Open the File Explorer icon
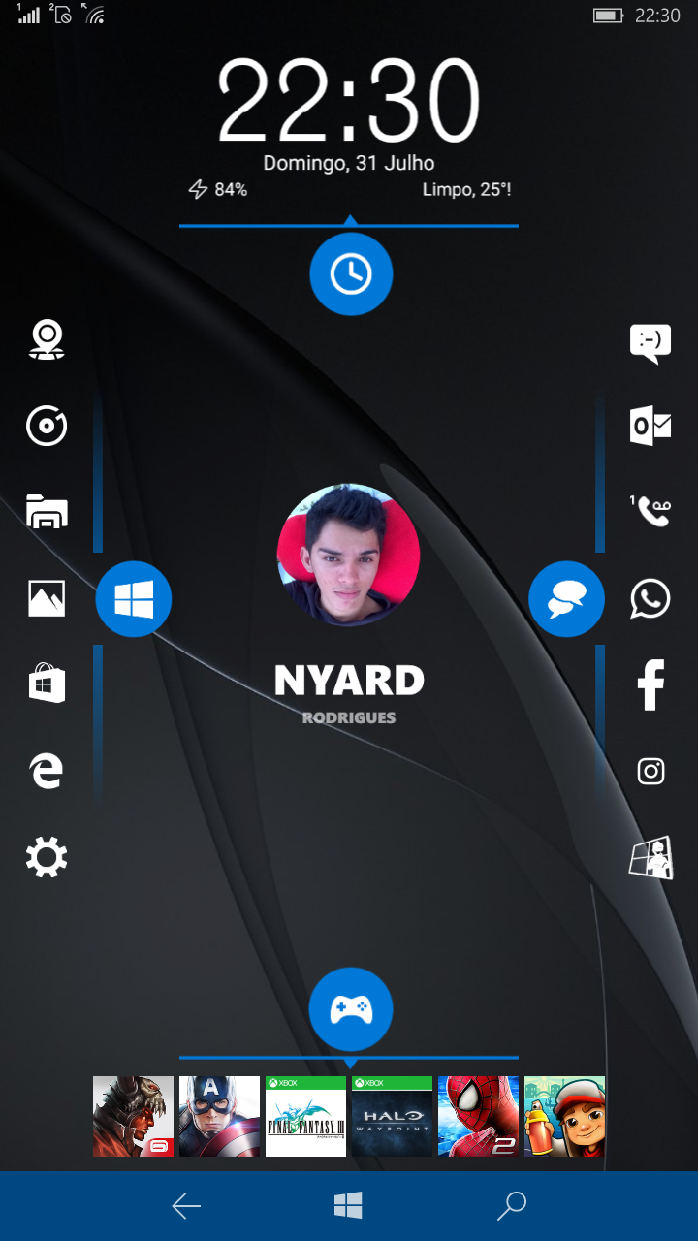Screen dimensions: 698x1241 pyautogui.click(x=47, y=512)
